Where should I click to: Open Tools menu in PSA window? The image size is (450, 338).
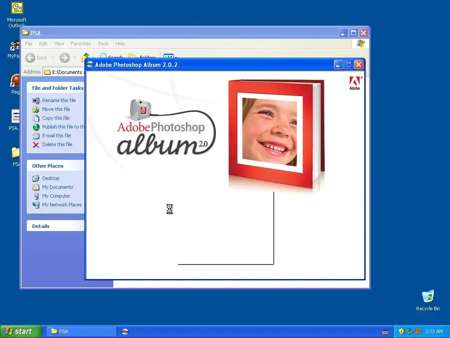click(x=103, y=44)
